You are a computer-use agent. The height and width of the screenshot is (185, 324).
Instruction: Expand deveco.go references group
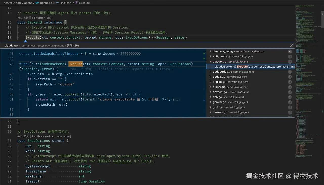[210, 92]
